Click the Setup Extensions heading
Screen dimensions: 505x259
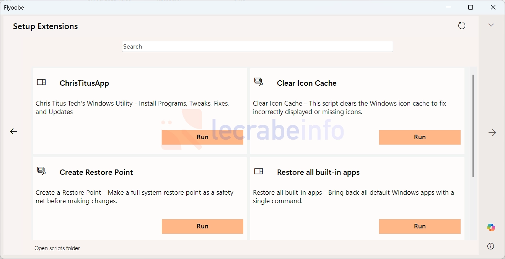(46, 26)
